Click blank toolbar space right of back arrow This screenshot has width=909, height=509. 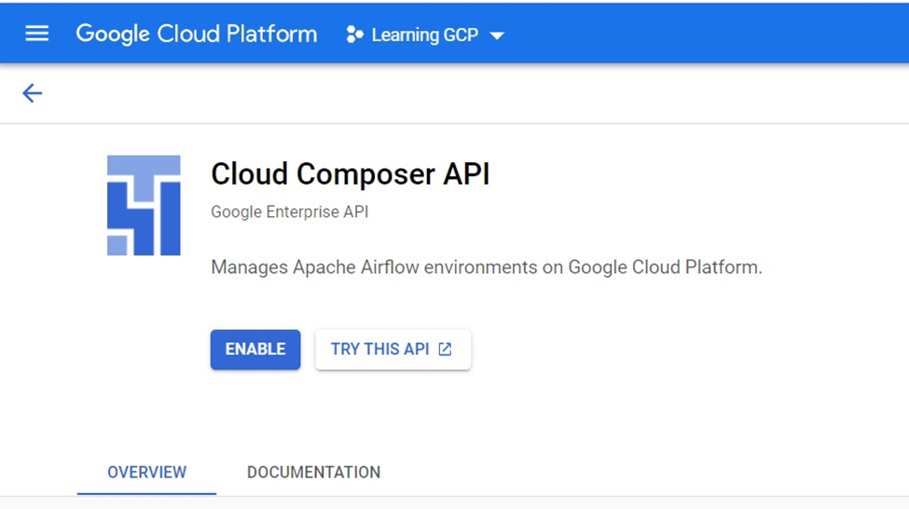[466, 92]
